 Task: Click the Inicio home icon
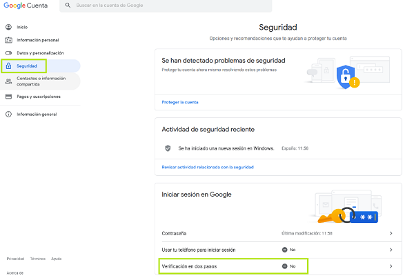(8, 27)
